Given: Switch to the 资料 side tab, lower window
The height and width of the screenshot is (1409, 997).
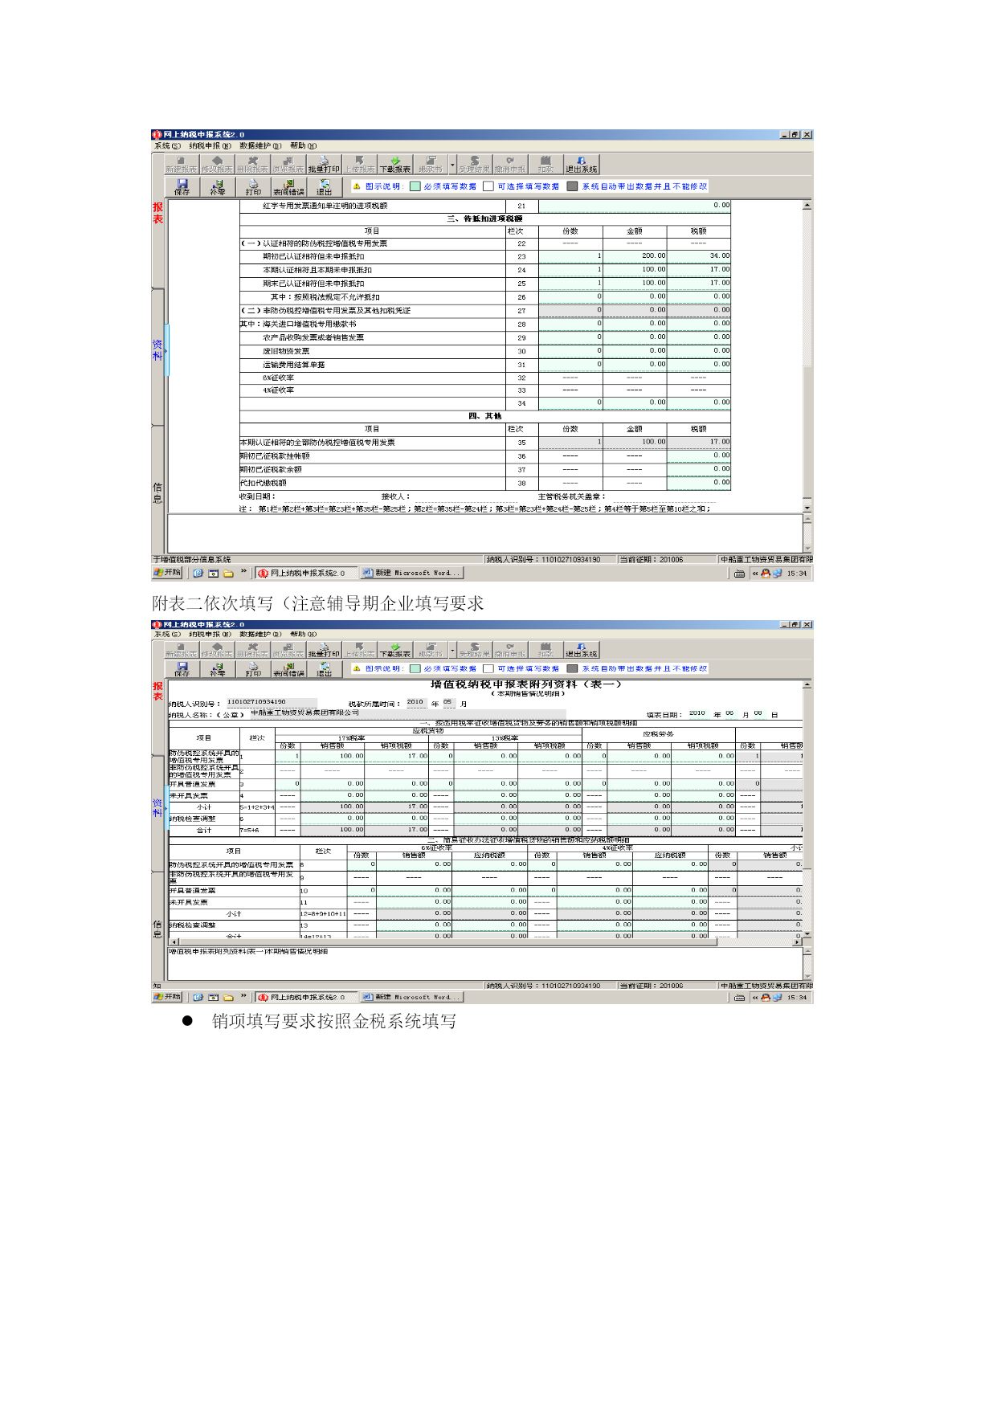Looking at the screenshot, I should coord(157,807).
